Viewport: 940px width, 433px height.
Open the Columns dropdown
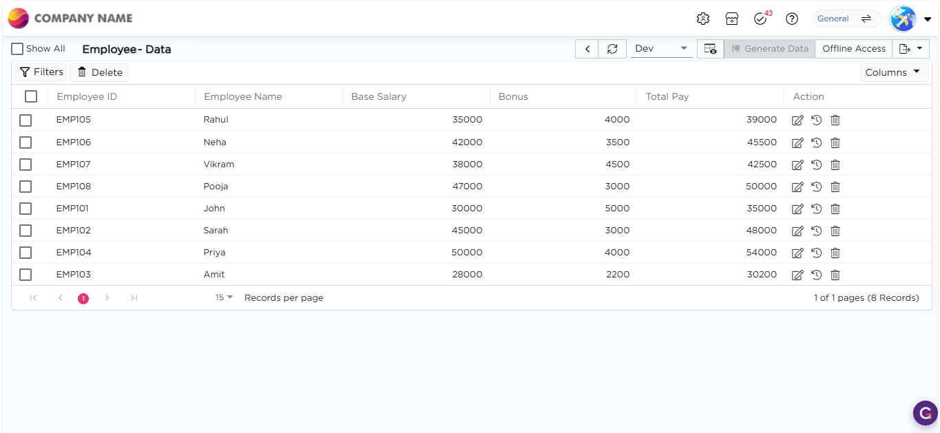(893, 72)
